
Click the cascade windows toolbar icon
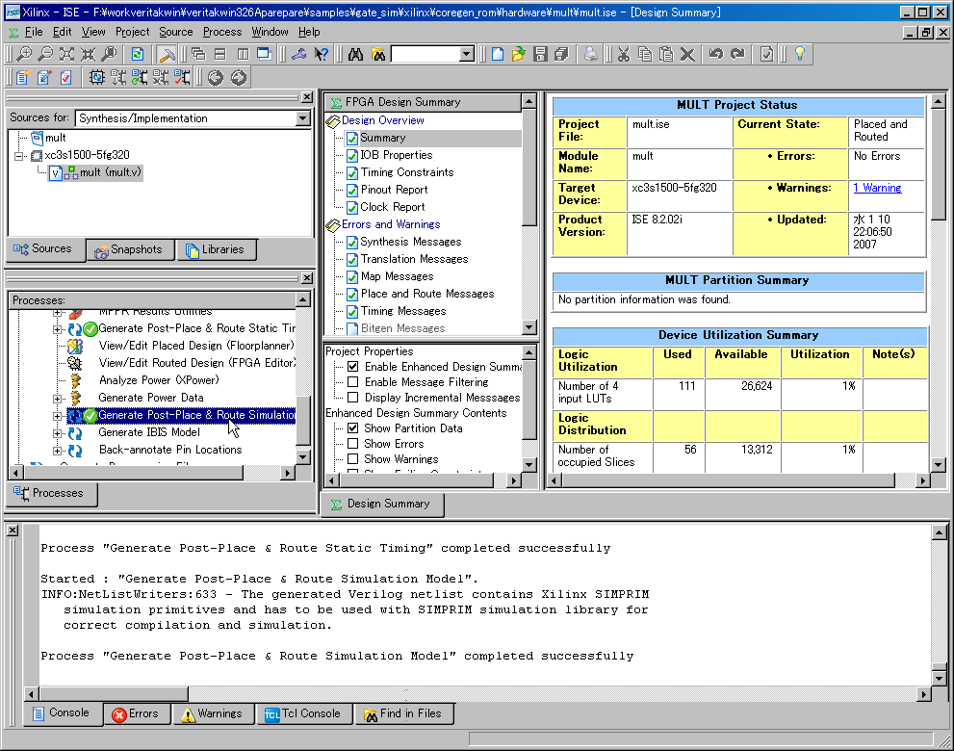pos(198,54)
